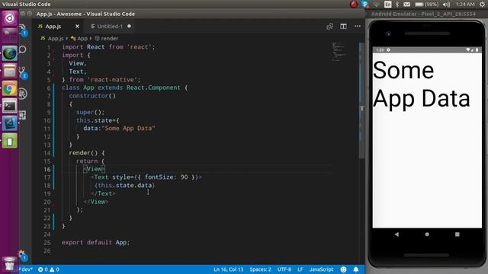Open the battery 98% indicator menu

(427, 4)
